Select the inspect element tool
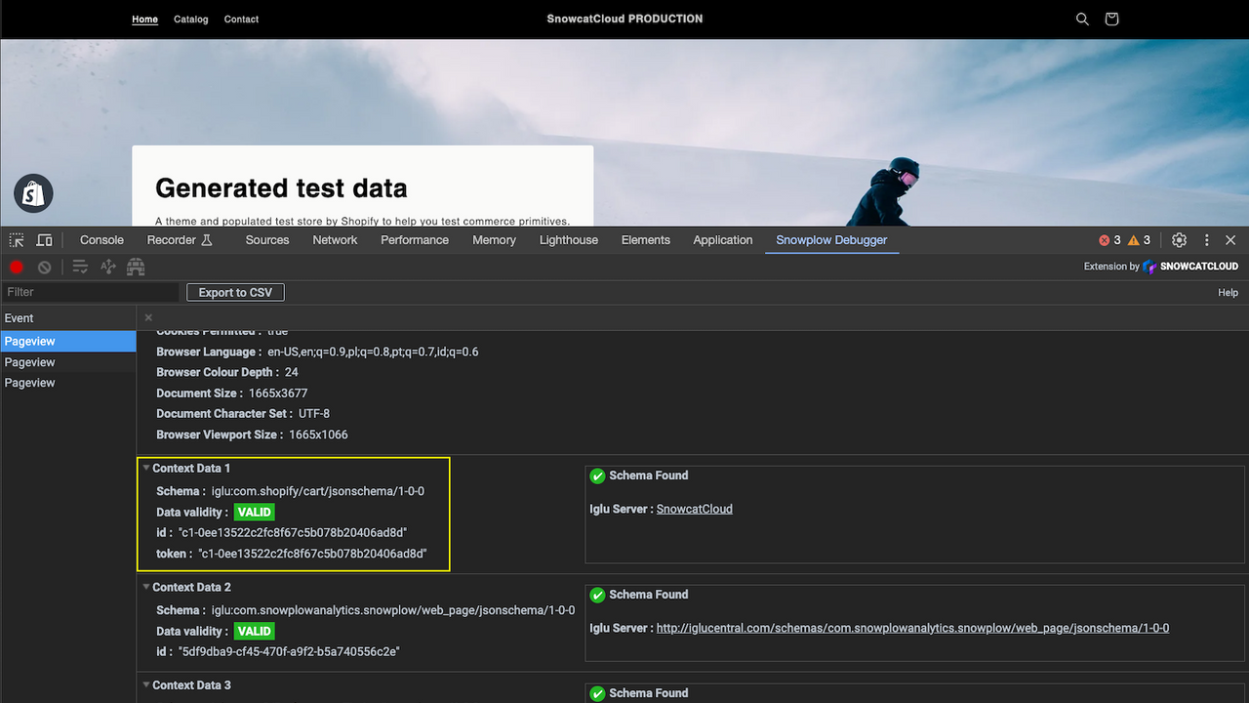 click(16, 239)
